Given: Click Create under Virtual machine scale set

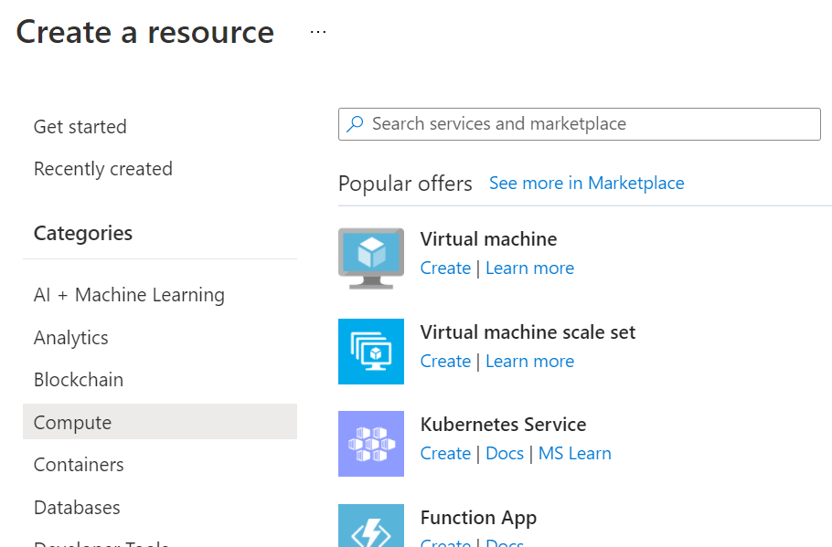Looking at the screenshot, I should click(445, 362).
